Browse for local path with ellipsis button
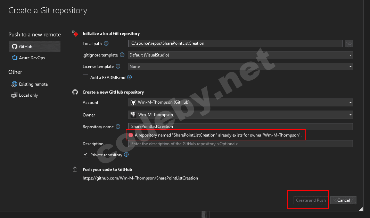 coord(349,44)
